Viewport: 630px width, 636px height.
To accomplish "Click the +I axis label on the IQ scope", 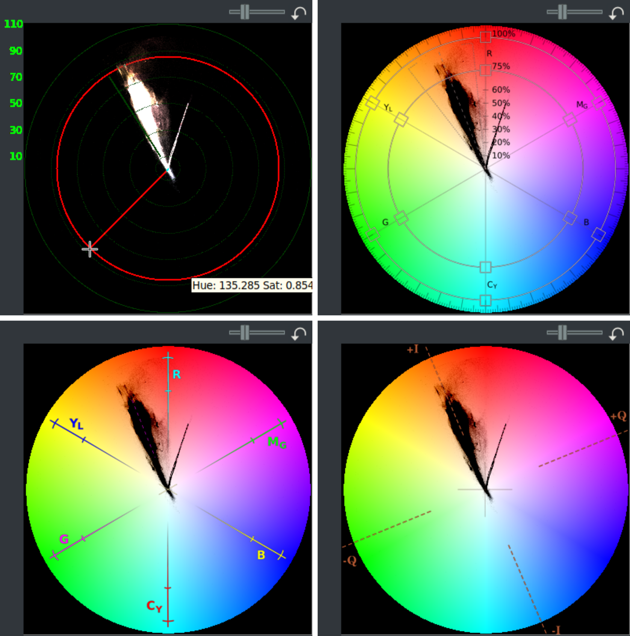I will click(x=412, y=349).
